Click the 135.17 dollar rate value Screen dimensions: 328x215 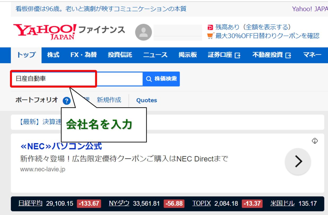(x=308, y=204)
